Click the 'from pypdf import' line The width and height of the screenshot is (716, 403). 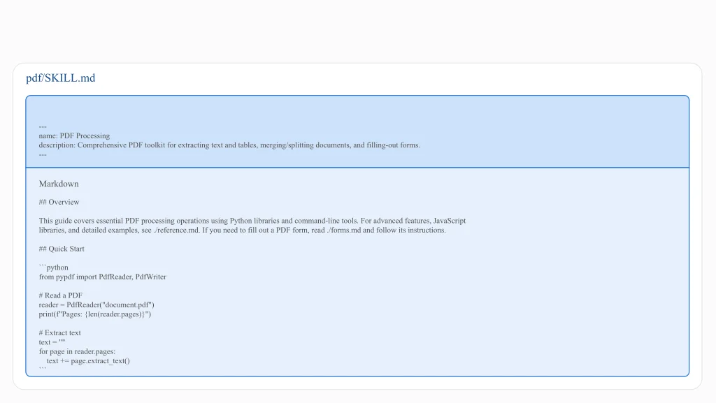pyautogui.click(x=103, y=277)
